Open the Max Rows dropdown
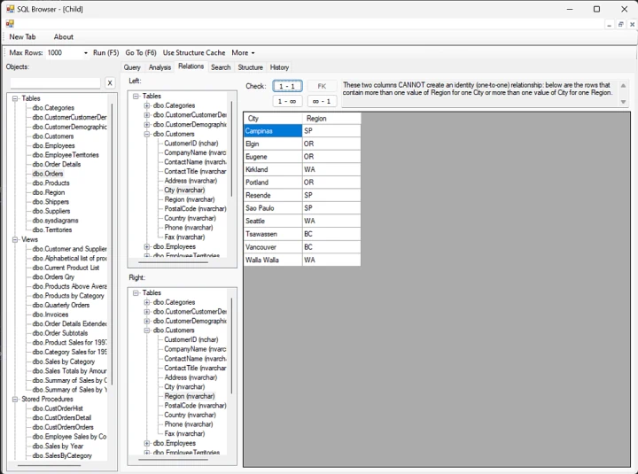The height and width of the screenshot is (474, 638). pyautogui.click(x=85, y=53)
